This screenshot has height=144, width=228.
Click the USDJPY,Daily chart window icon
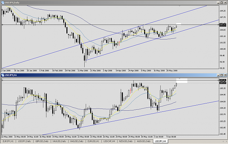[x=3, y=3]
